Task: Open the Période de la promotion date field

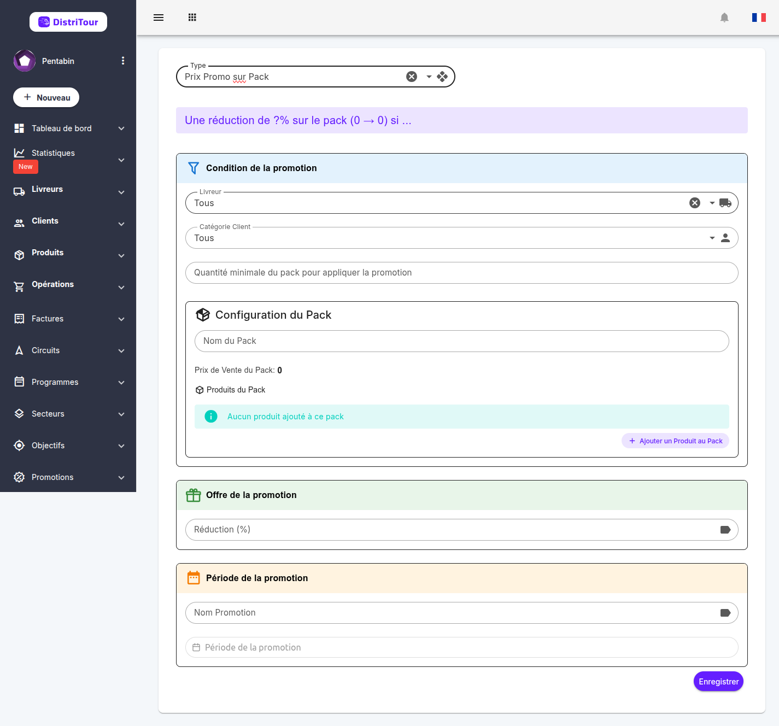Action: [462, 647]
